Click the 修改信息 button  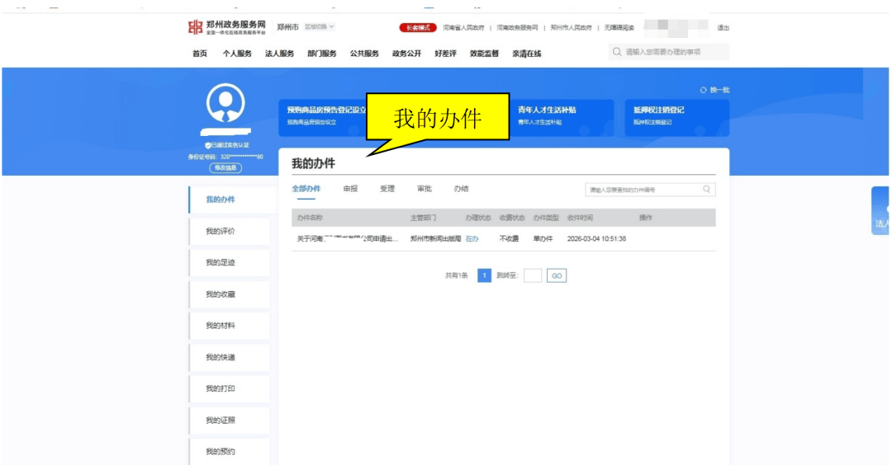[225, 167]
